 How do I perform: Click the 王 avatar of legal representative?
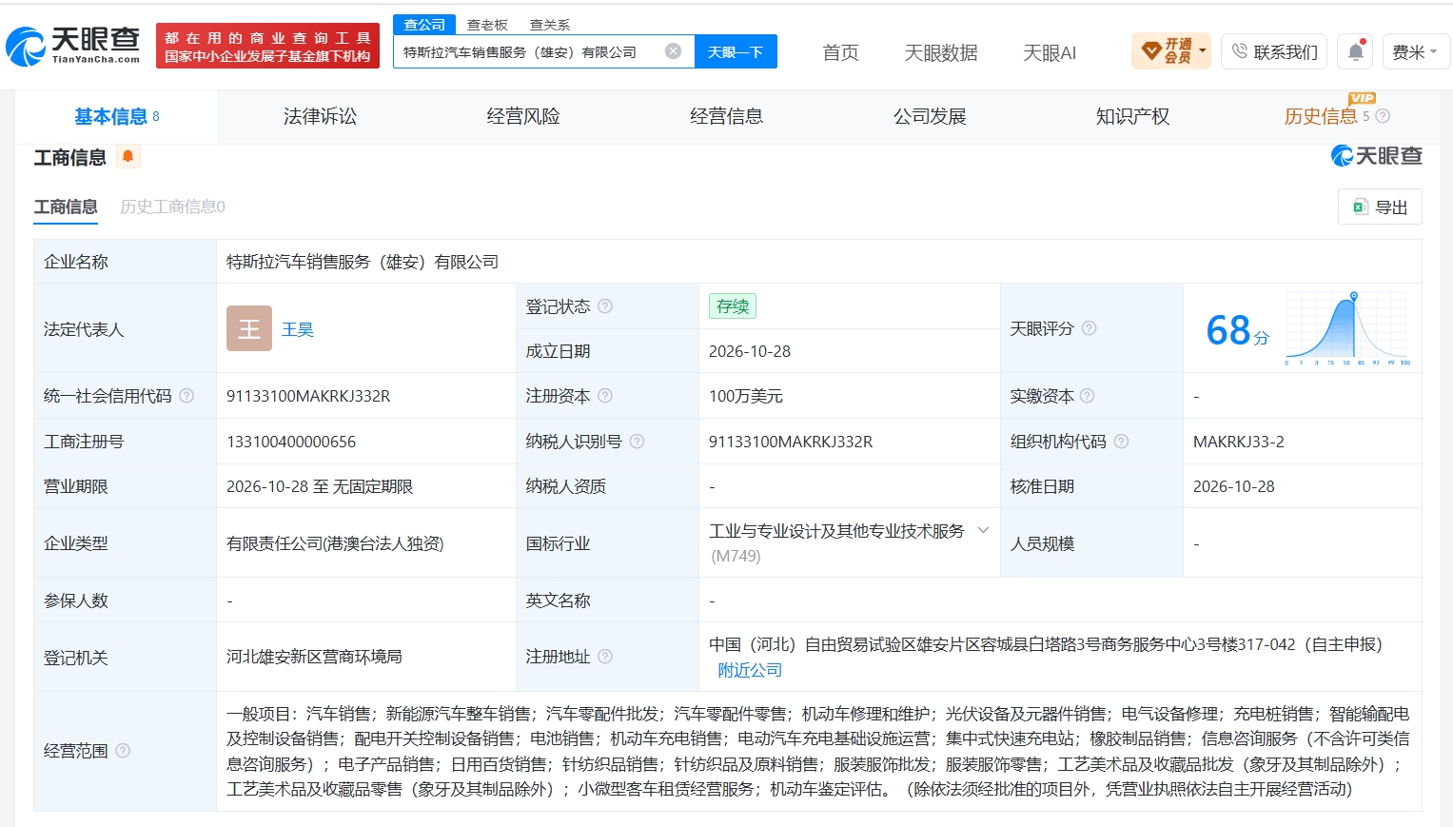[x=249, y=328]
